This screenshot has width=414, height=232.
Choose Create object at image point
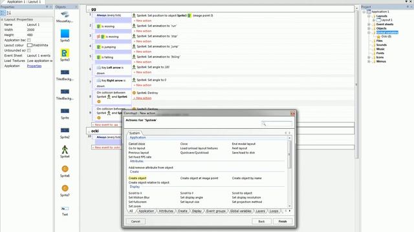tap(199, 178)
